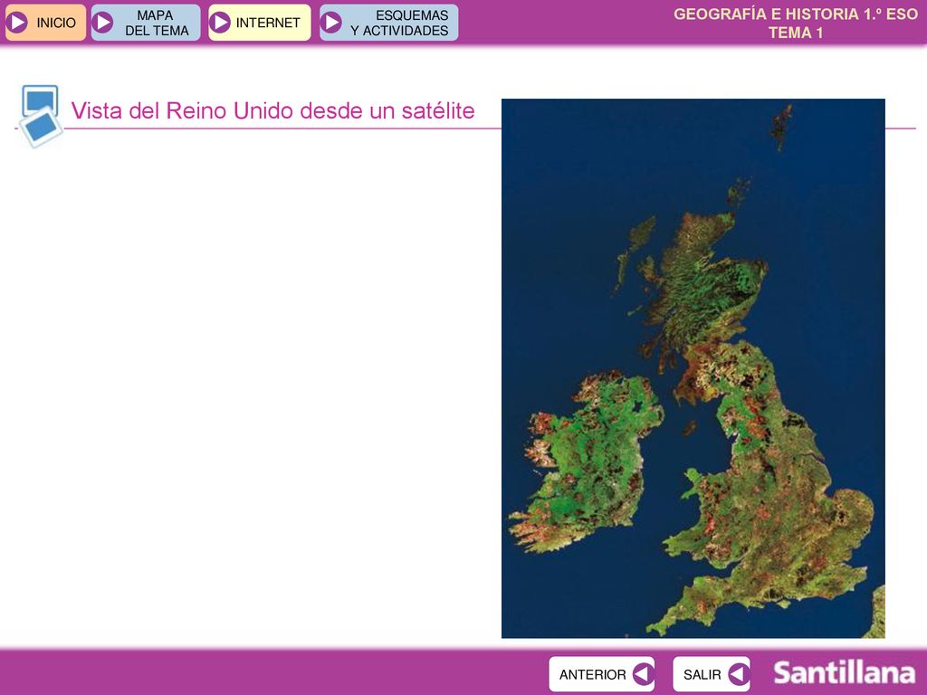Click the back arrow icon on ANTERIOR
This screenshot has height=695, width=927.
click(643, 673)
